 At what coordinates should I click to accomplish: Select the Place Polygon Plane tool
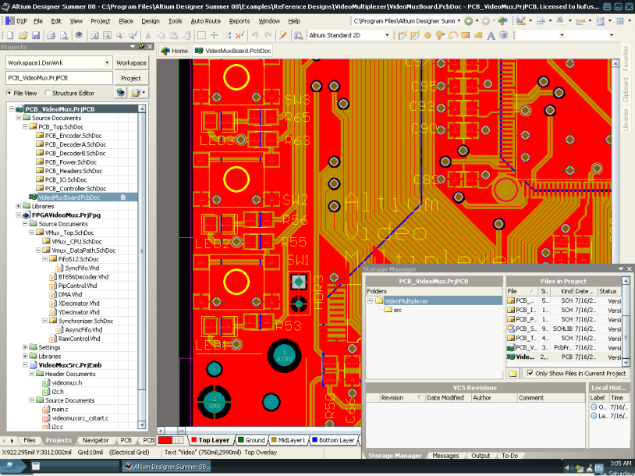click(x=478, y=36)
